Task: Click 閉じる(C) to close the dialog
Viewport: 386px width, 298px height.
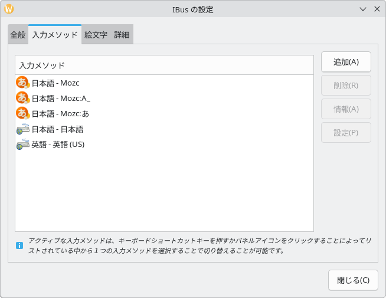Action: click(x=353, y=280)
